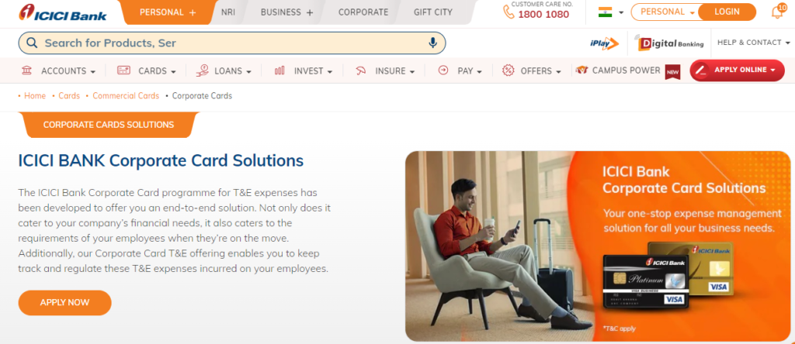This screenshot has width=795, height=344.
Task: Click the customer care phone icon
Action: point(508,12)
